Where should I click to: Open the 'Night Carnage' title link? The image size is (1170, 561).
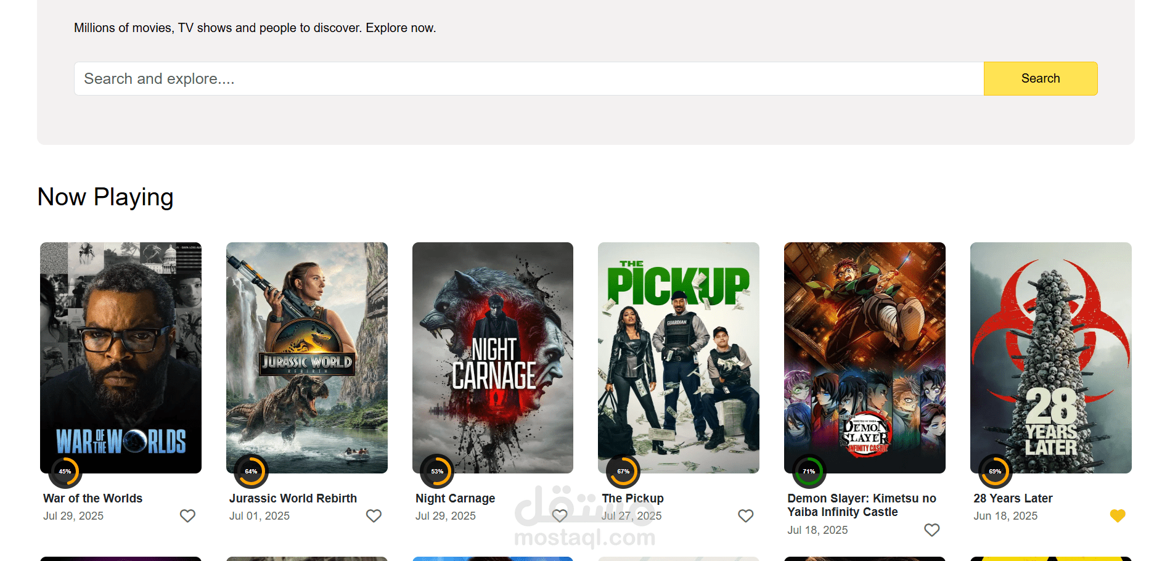455,498
